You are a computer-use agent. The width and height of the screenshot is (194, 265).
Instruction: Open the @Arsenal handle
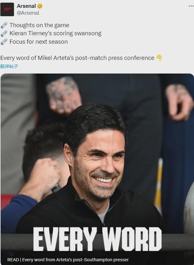coord(28,13)
